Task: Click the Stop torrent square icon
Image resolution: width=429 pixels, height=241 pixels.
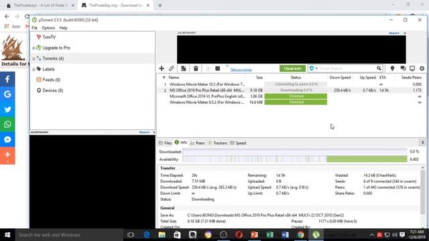Action: click(x=217, y=68)
